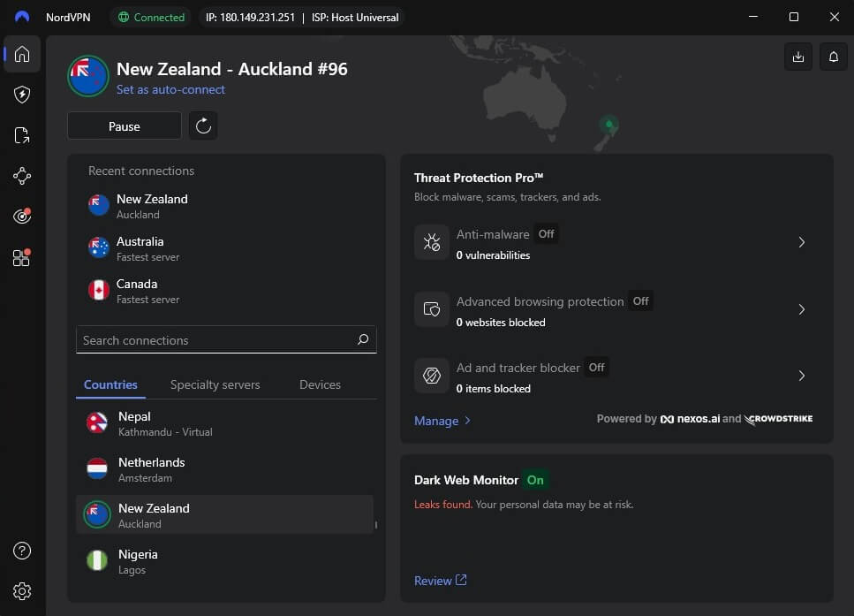Click the Ad and tracker blocker Off badge

[596, 368]
